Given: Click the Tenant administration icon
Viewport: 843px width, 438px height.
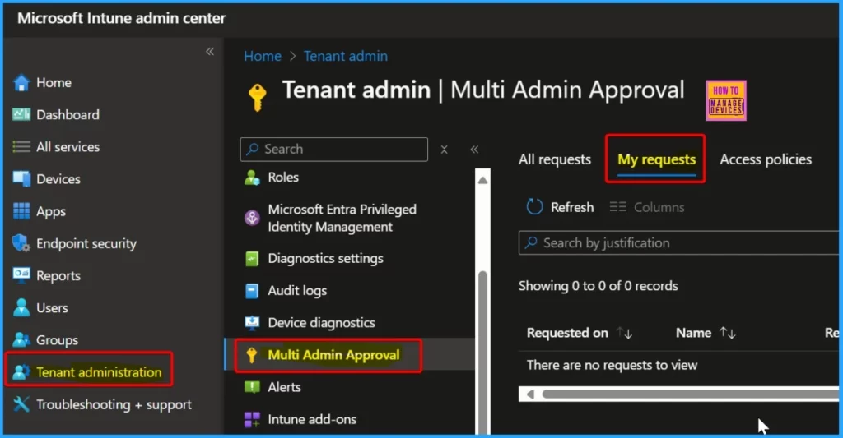Looking at the screenshot, I should tap(21, 372).
